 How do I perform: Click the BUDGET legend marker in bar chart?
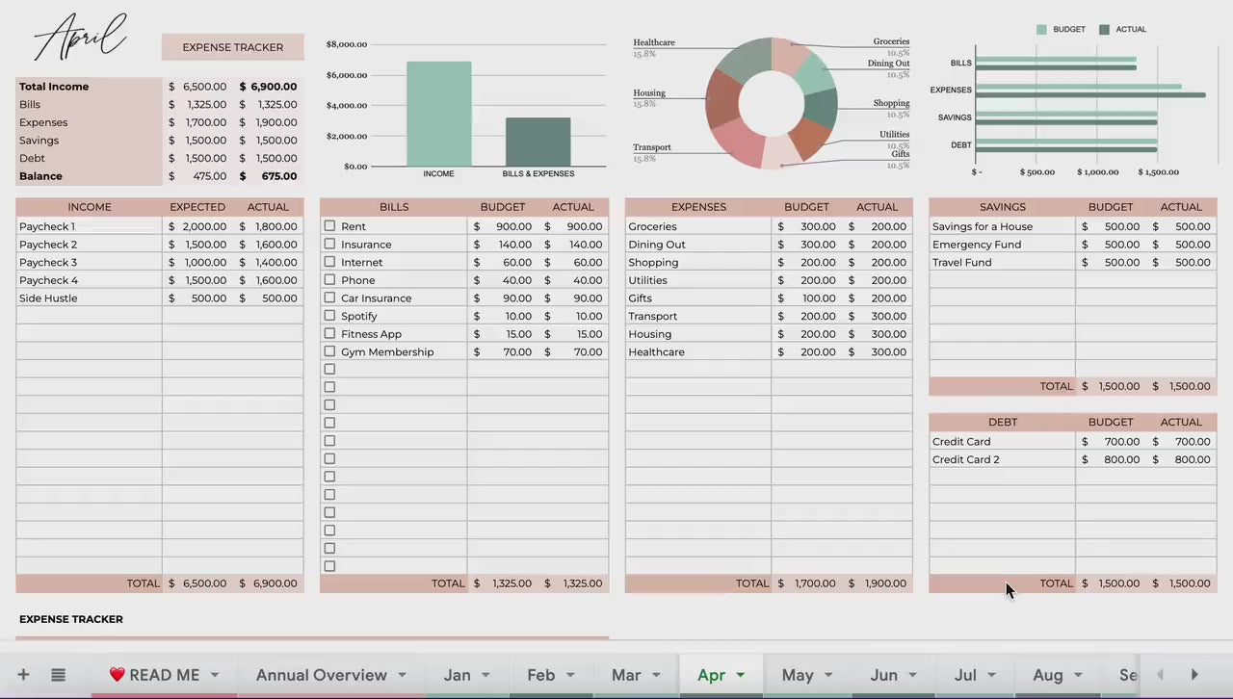coord(1041,30)
